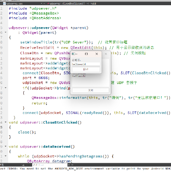Click the small window app icon in the dialog title bar
This screenshot has height=171, width=171.
pos(73,54)
